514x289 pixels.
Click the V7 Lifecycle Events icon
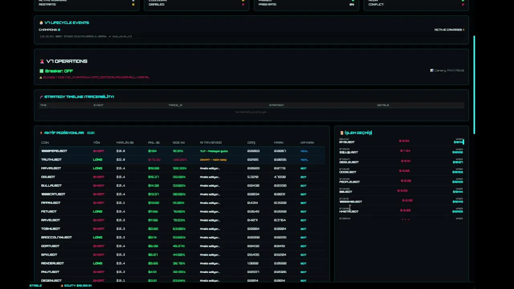(x=41, y=23)
